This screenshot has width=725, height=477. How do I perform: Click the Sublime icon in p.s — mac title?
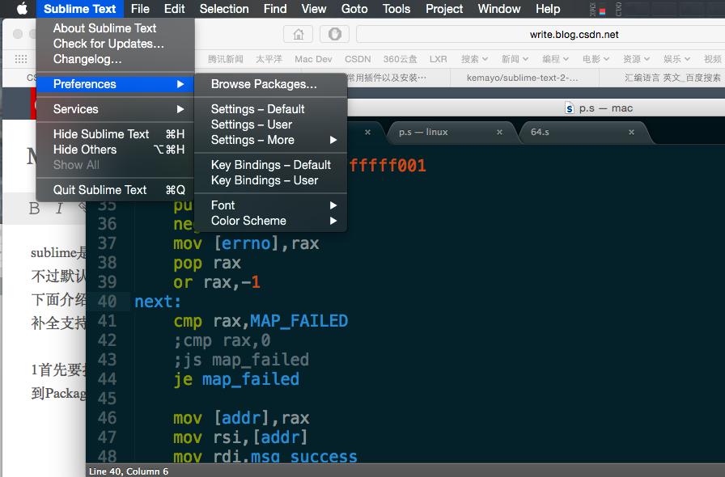coord(570,108)
